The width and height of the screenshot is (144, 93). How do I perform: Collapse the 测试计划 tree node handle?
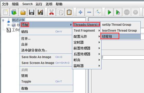click(x=3, y=20)
